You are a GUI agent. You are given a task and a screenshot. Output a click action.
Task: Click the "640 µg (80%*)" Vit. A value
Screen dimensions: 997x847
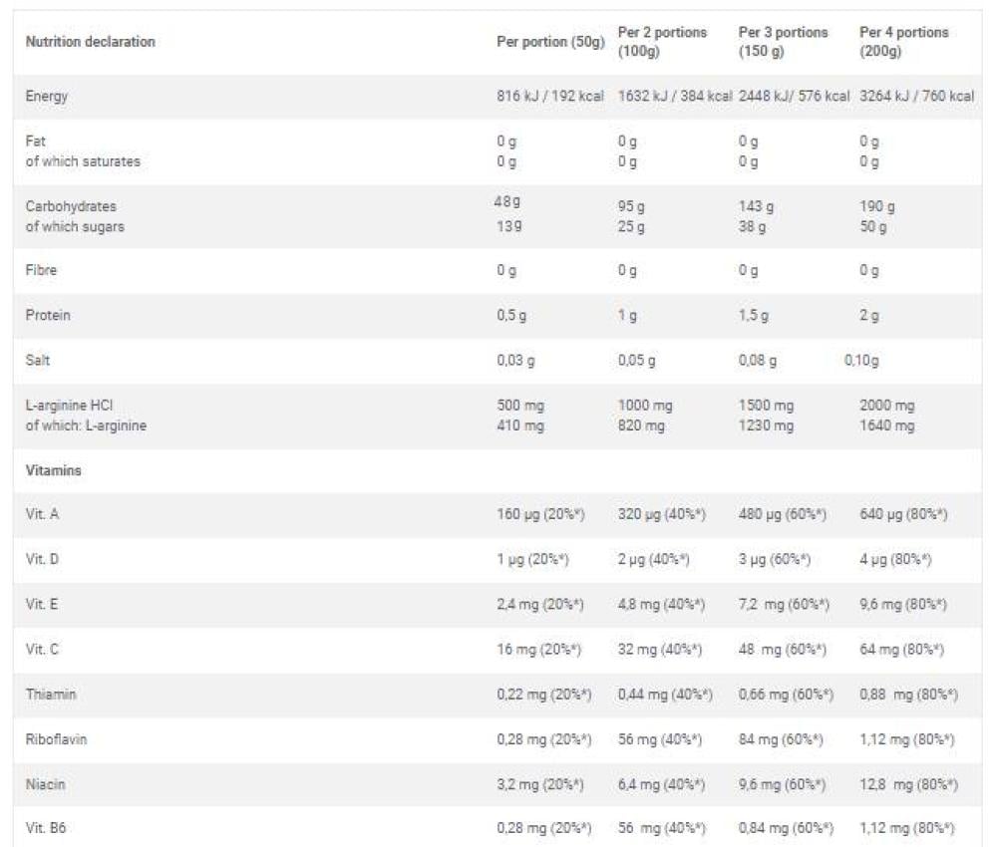point(902,514)
